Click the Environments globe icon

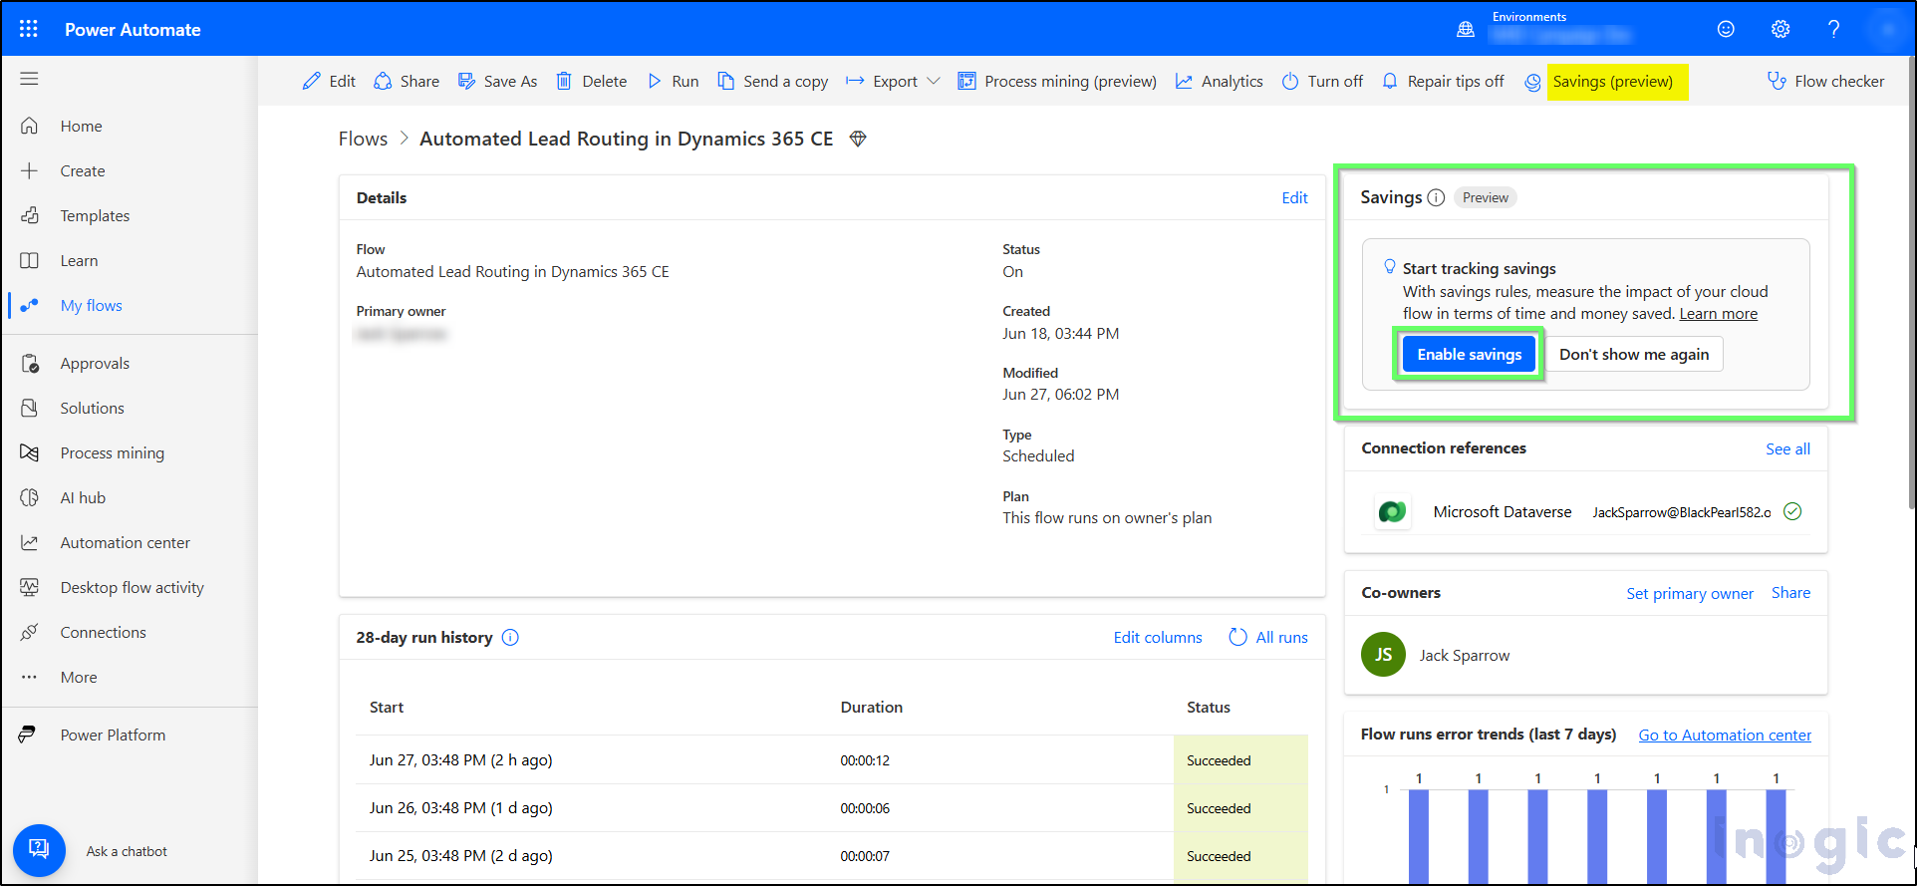1466,30
